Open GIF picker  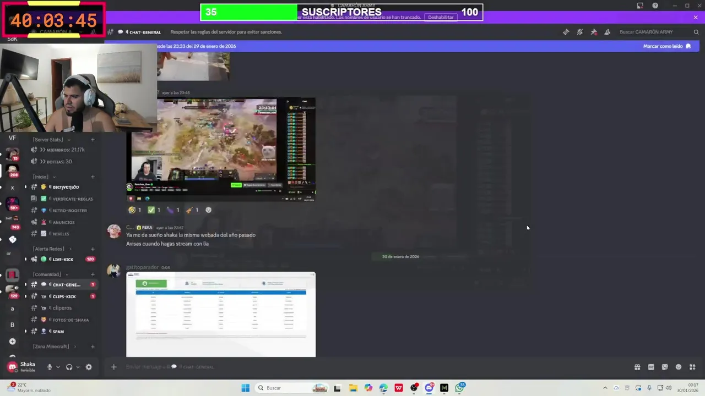tap(651, 367)
